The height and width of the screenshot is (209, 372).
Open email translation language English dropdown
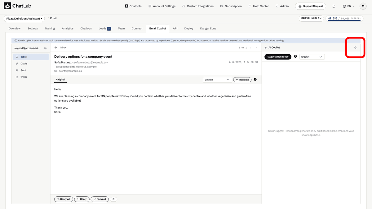[x=218, y=80]
